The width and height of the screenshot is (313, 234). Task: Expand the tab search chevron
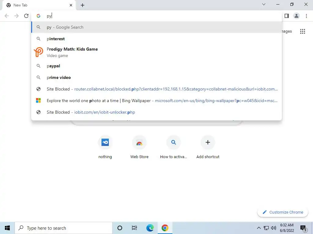click(x=264, y=4)
